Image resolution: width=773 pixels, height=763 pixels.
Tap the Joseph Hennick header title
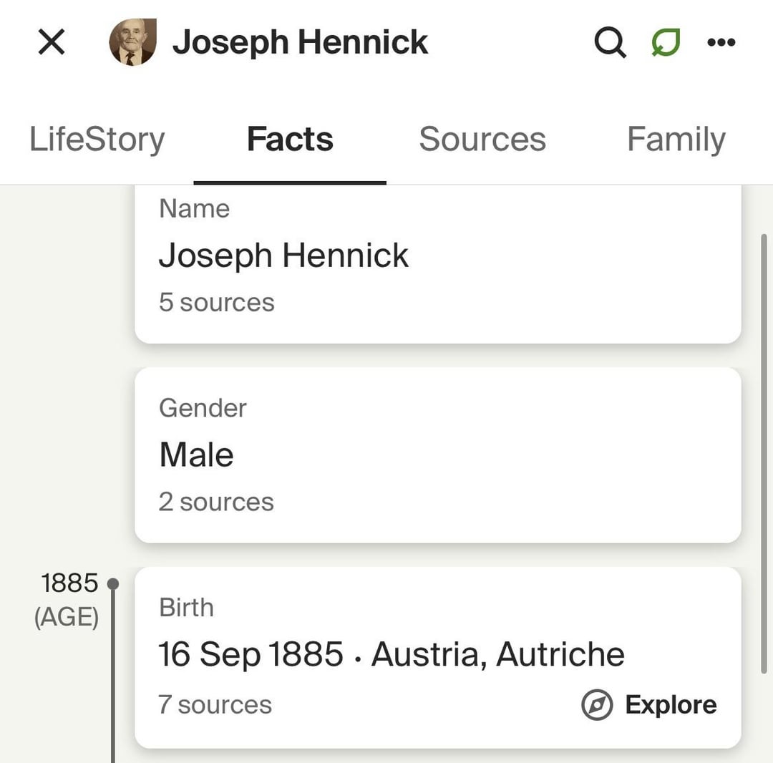click(x=300, y=42)
